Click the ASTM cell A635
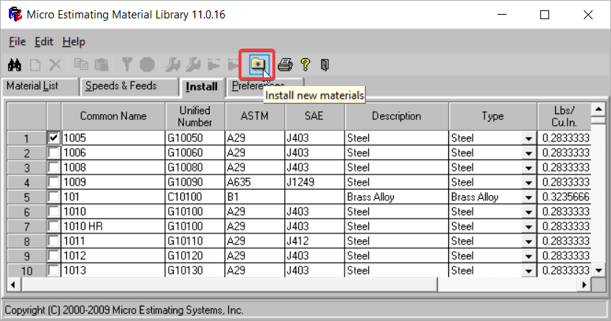This screenshot has width=611, height=321. click(255, 182)
